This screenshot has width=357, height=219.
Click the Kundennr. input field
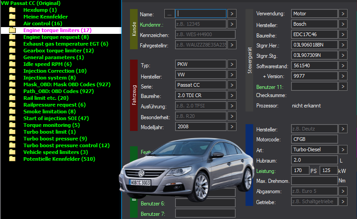click(x=201, y=24)
